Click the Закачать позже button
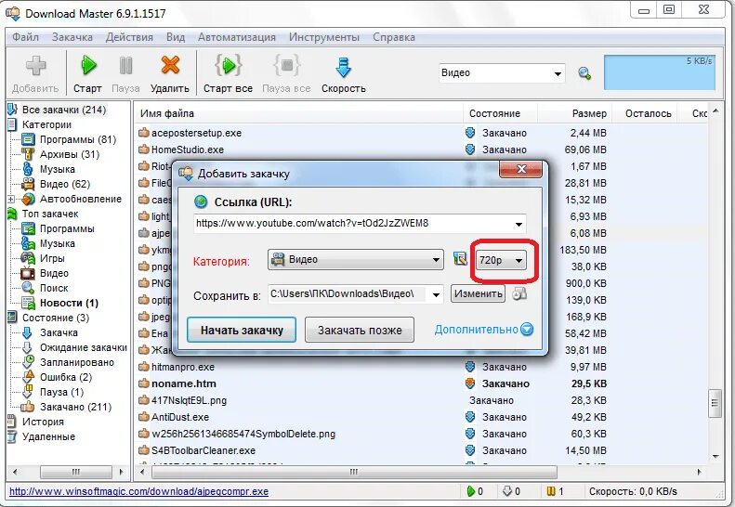Image resolution: width=735 pixels, height=507 pixels. (360, 330)
